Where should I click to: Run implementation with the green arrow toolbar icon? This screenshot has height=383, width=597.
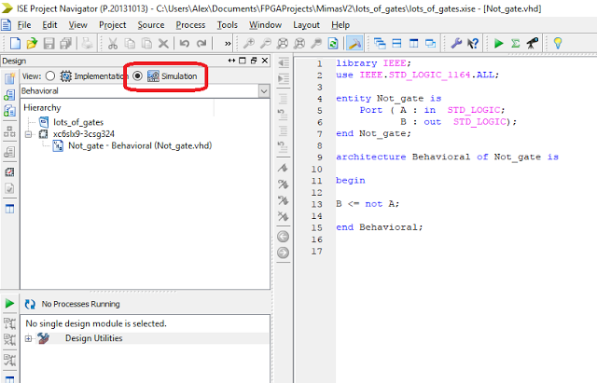click(x=498, y=44)
